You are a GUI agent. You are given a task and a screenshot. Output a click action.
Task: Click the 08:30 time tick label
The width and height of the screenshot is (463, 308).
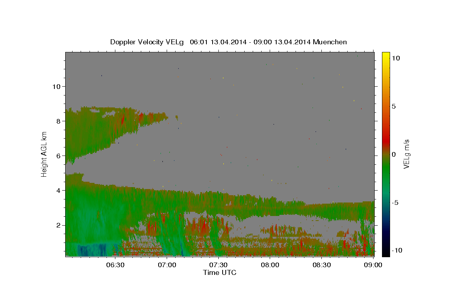click(321, 265)
